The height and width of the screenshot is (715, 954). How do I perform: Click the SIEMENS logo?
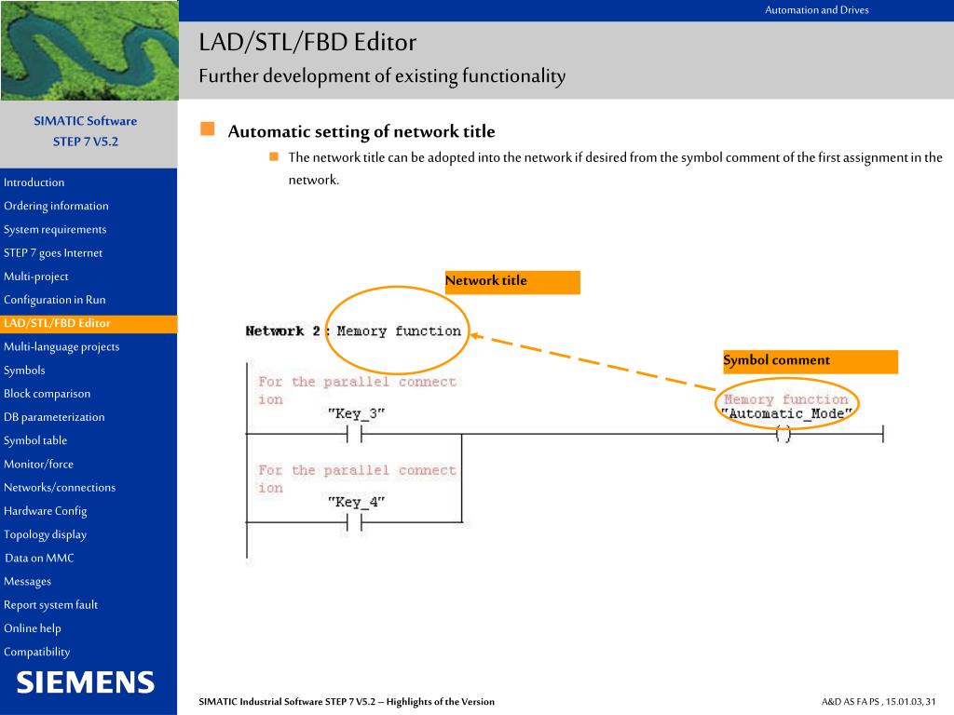(x=85, y=682)
